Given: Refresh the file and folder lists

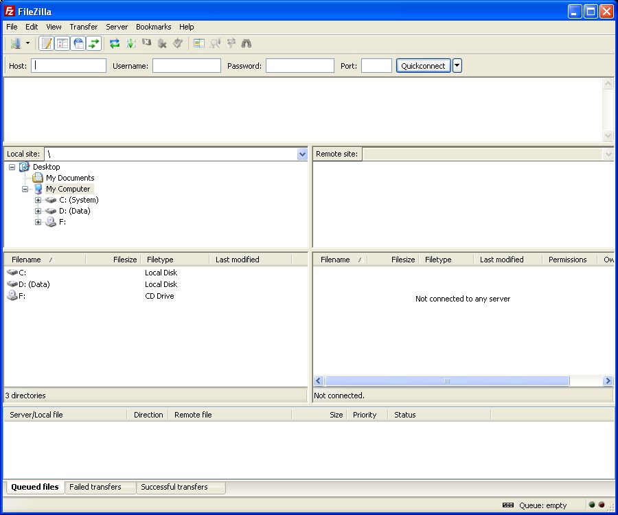Looking at the screenshot, I should (x=115, y=43).
